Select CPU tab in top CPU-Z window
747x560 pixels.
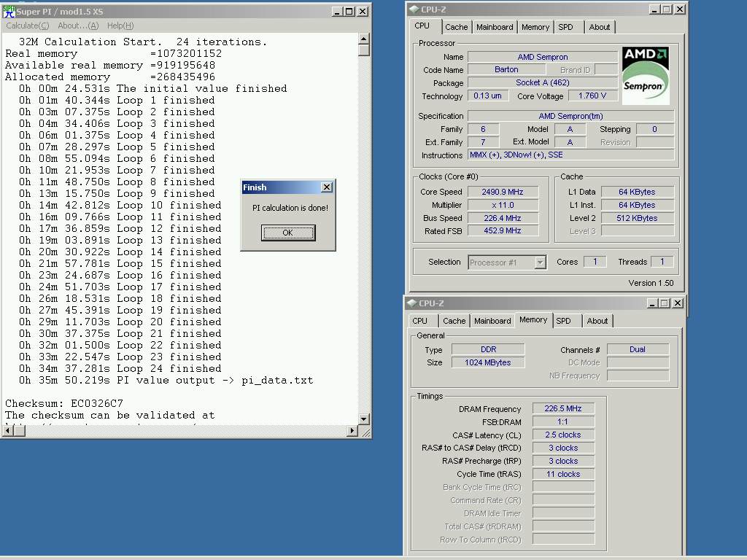tap(422, 26)
